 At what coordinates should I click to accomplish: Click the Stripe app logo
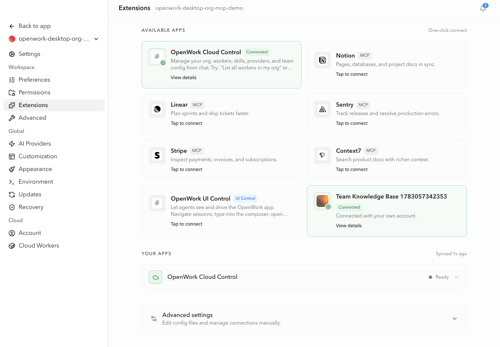157,155
